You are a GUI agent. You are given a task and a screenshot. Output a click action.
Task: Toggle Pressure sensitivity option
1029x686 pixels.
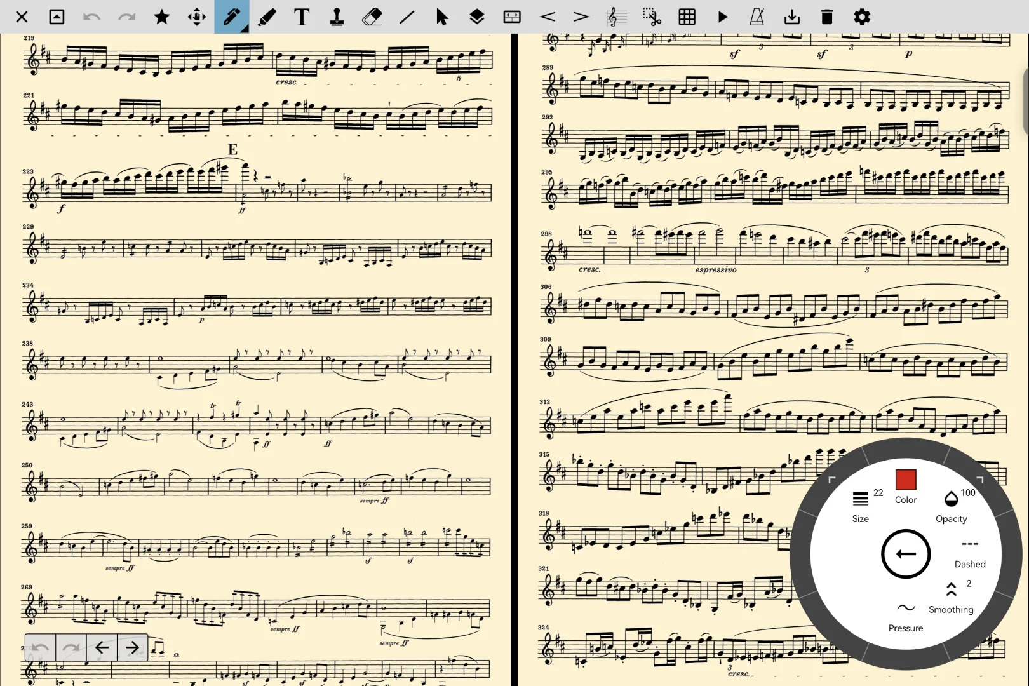(x=906, y=617)
